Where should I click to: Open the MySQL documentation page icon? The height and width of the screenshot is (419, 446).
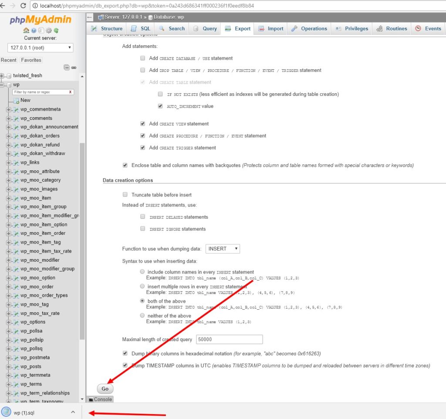coord(41,30)
